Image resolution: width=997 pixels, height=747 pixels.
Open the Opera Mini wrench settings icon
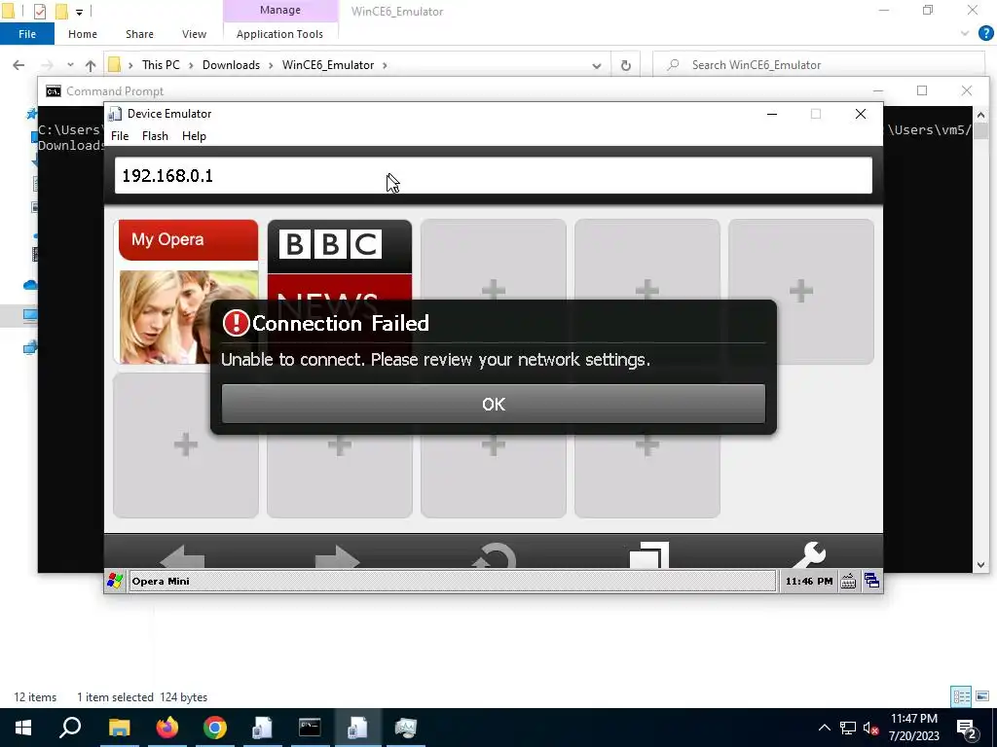(809, 555)
